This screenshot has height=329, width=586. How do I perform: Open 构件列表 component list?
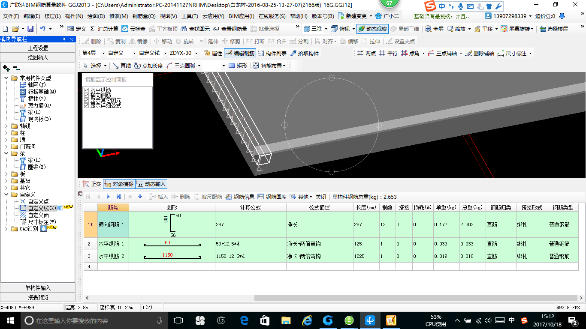pos(272,54)
